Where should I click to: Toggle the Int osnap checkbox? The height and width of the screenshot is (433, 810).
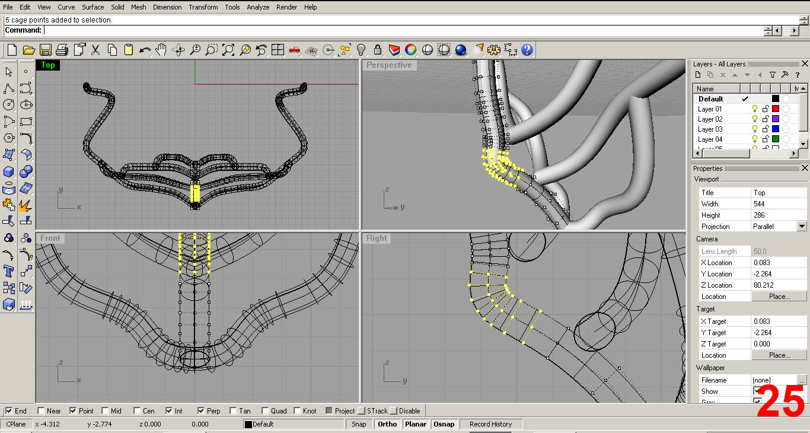pos(169,410)
